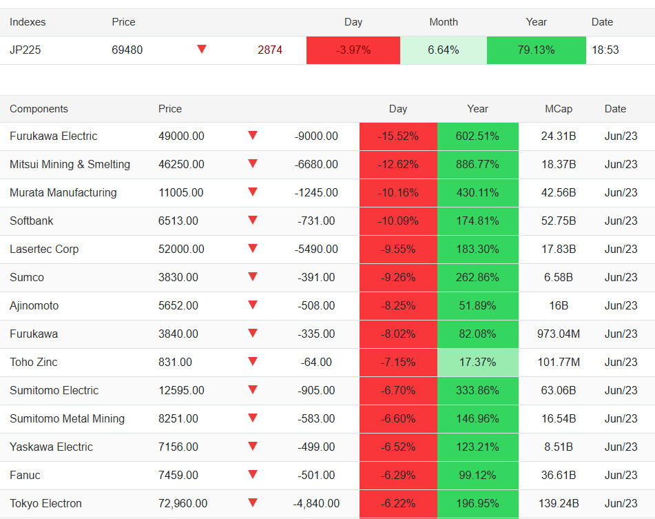
Task: Click down arrow in Lasertec Corp row
Action: tap(252, 248)
